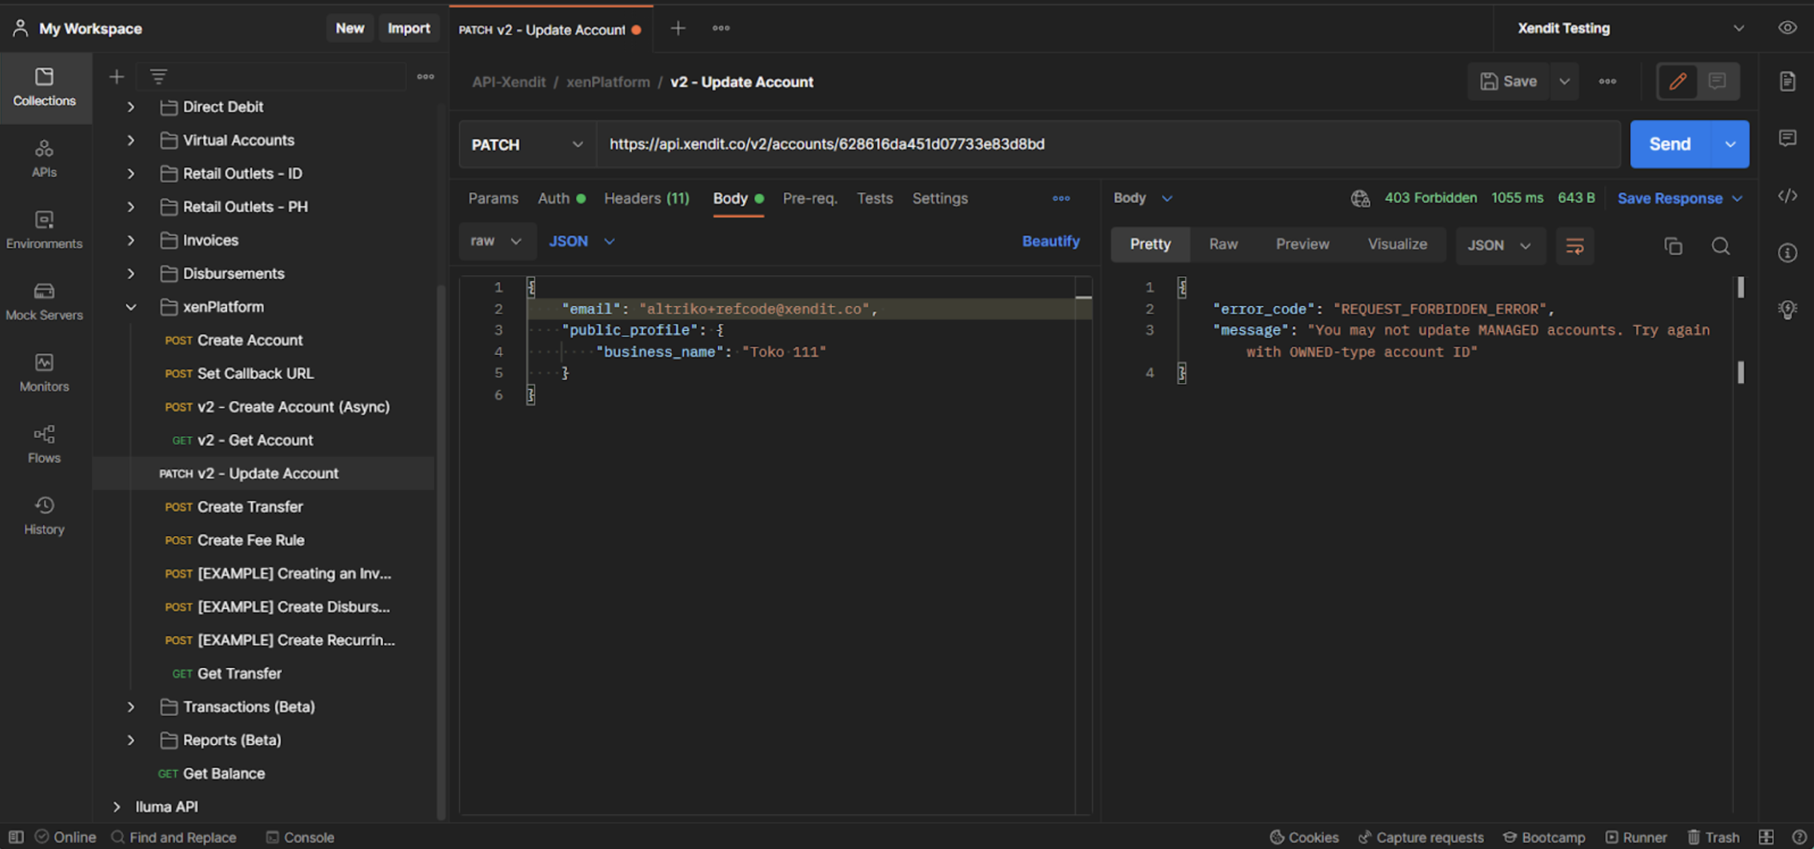Screen dimensions: 1814x849
Task: Open the Monitors sidebar panel
Action: 44,373
